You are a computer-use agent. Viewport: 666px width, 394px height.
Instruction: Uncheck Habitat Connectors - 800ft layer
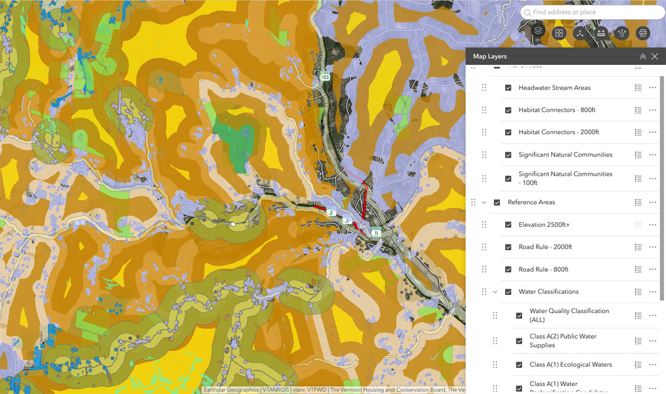tap(508, 110)
